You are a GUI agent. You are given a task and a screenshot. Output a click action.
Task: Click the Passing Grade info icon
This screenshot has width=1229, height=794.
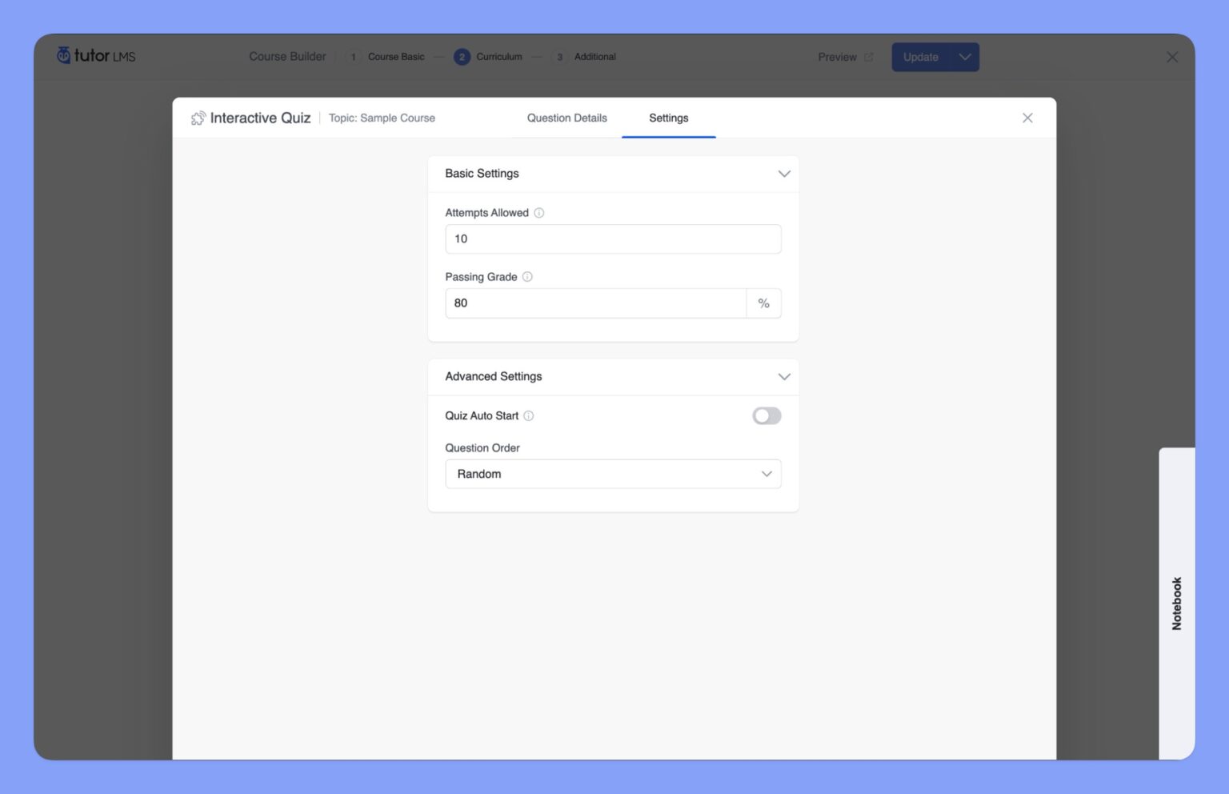(x=527, y=277)
